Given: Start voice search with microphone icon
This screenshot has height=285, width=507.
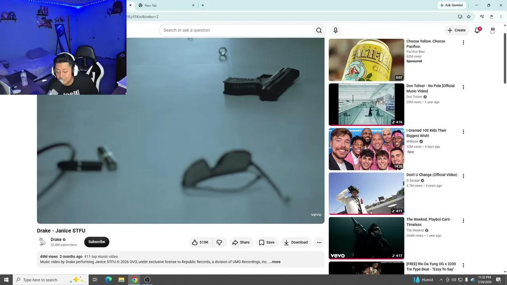Looking at the screenshot, I should tap(335, 30).
